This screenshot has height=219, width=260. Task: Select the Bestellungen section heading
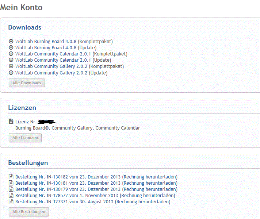click(x=28, y=163)
